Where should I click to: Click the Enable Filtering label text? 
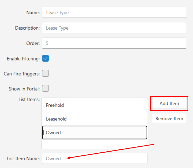[x=23, y=59]
